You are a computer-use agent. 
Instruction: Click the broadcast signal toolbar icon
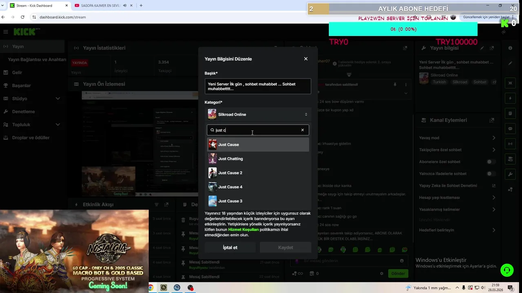tap(510, 144)
